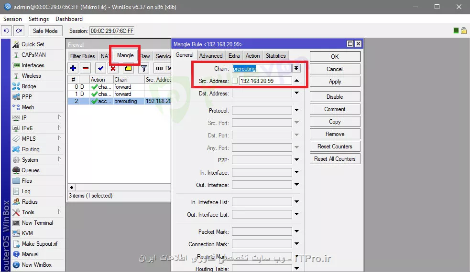Open Log in sidebar
The image size is (470, 272).
coord(26,191)
